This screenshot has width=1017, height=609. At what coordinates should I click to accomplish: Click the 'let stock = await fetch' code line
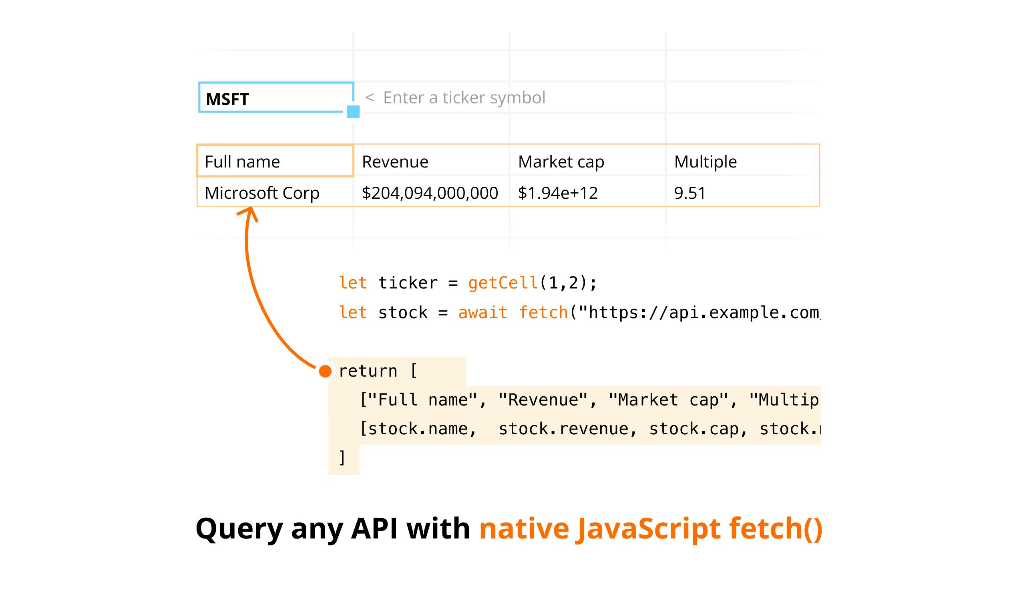[579, 313]
